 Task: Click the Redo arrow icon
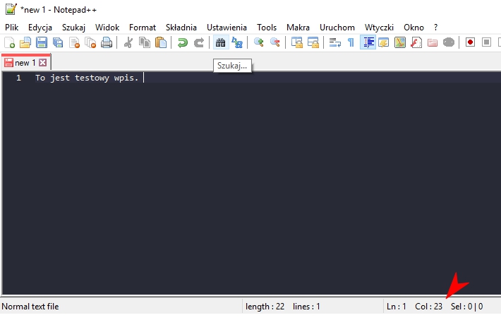click(199, 42)
